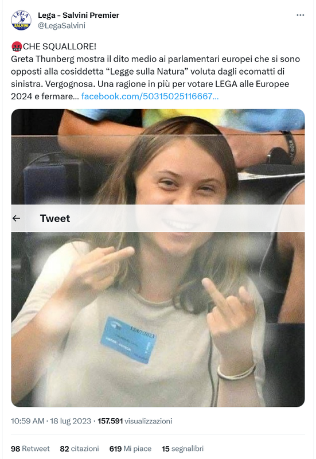This screenshot has height=459, width=316.
Task: Open the 15 segnalibri count
Action: tap(182, 449)
